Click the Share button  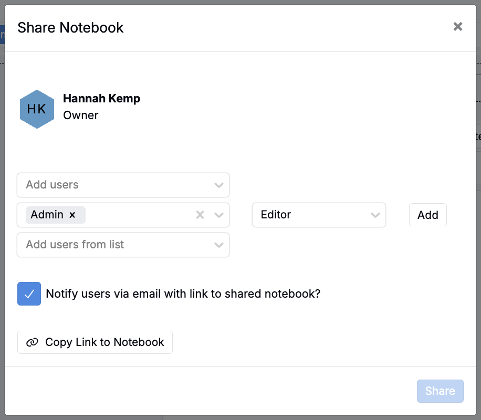point(440,391)
